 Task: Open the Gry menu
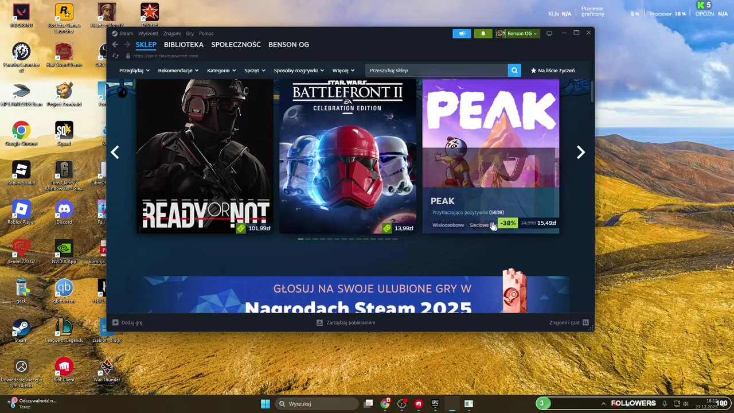[190, 33]
